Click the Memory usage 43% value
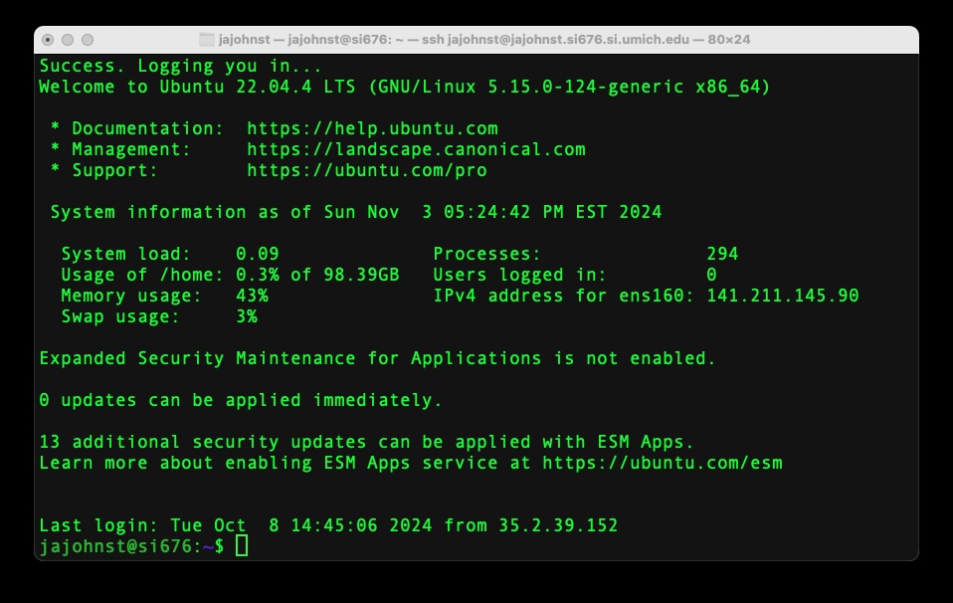This screenshot has width=953, height=603. point(252,296)
